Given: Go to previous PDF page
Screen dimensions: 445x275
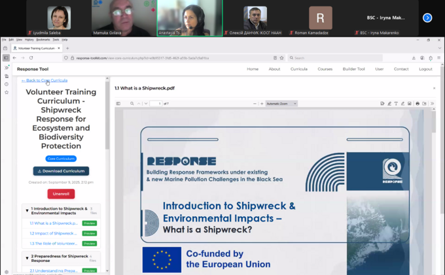Looking at the screenshot, I should pyautogui.click(x=139, y=104).
